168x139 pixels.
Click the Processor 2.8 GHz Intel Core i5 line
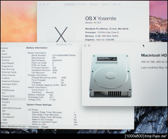point(102,32)
